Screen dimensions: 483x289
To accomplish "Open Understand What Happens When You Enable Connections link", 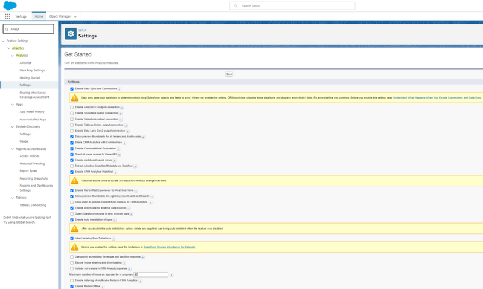I will click(437, 97).
